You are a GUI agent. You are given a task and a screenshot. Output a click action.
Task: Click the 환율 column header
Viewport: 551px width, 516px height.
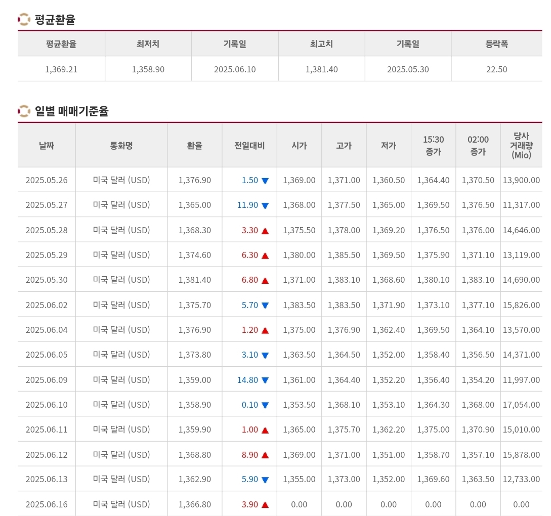click(195, 145)
